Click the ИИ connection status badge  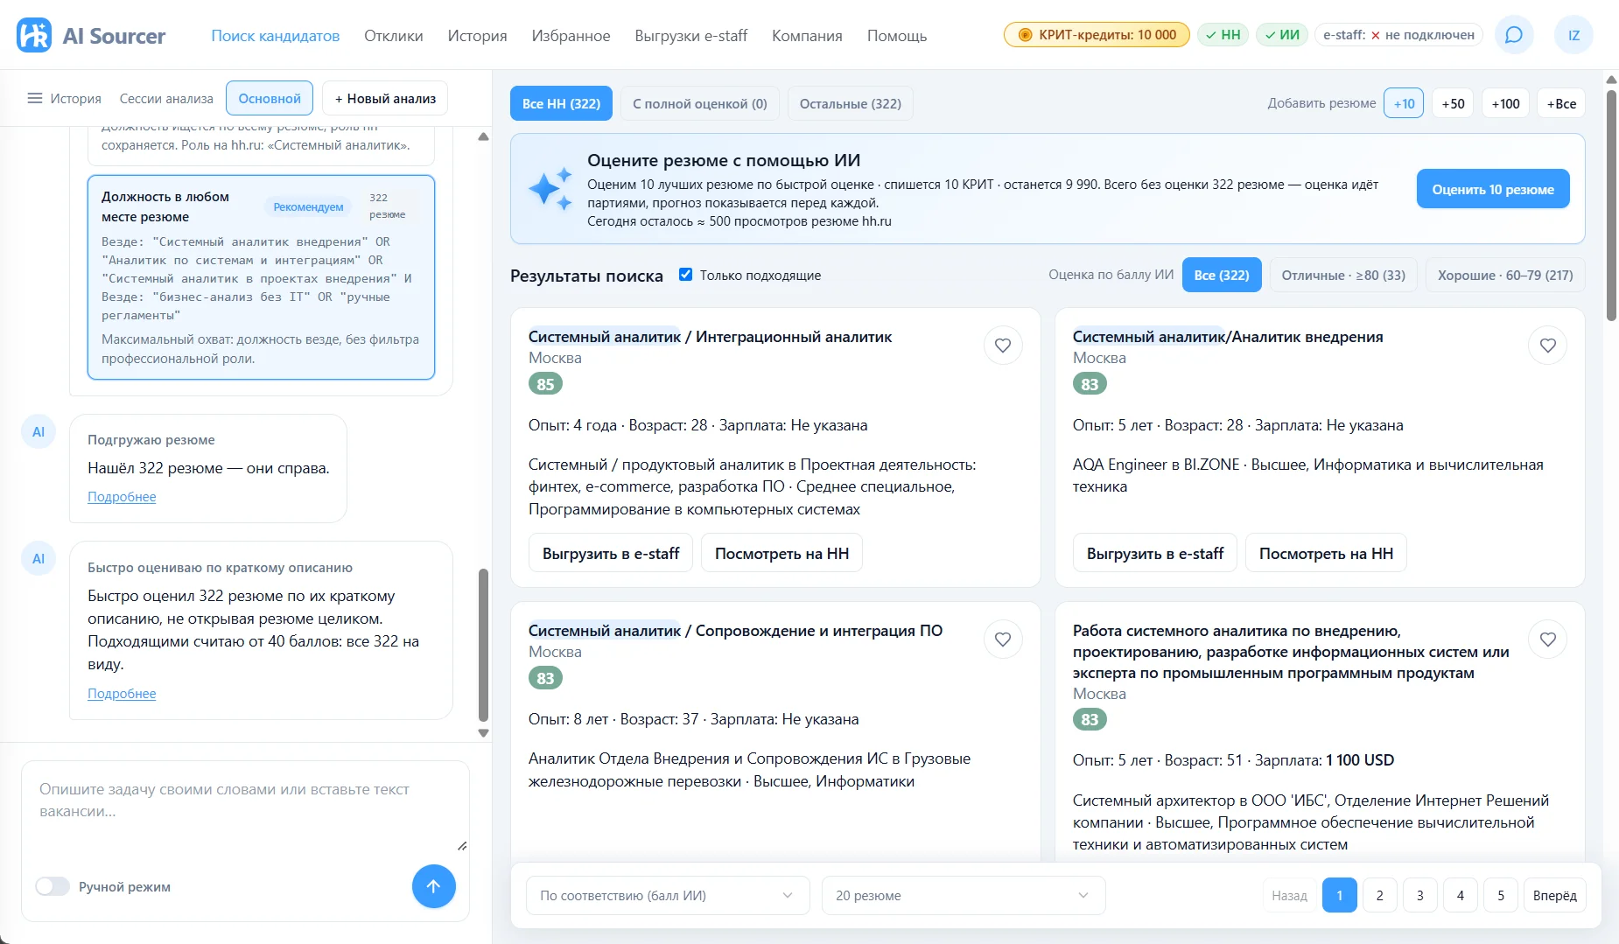pos(1282,35)
